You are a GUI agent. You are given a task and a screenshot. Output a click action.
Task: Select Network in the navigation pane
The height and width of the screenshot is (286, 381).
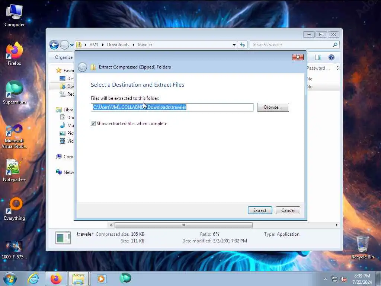tap(65, 172)
